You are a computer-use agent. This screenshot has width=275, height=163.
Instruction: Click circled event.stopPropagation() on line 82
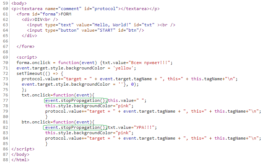tap(76, 127)
